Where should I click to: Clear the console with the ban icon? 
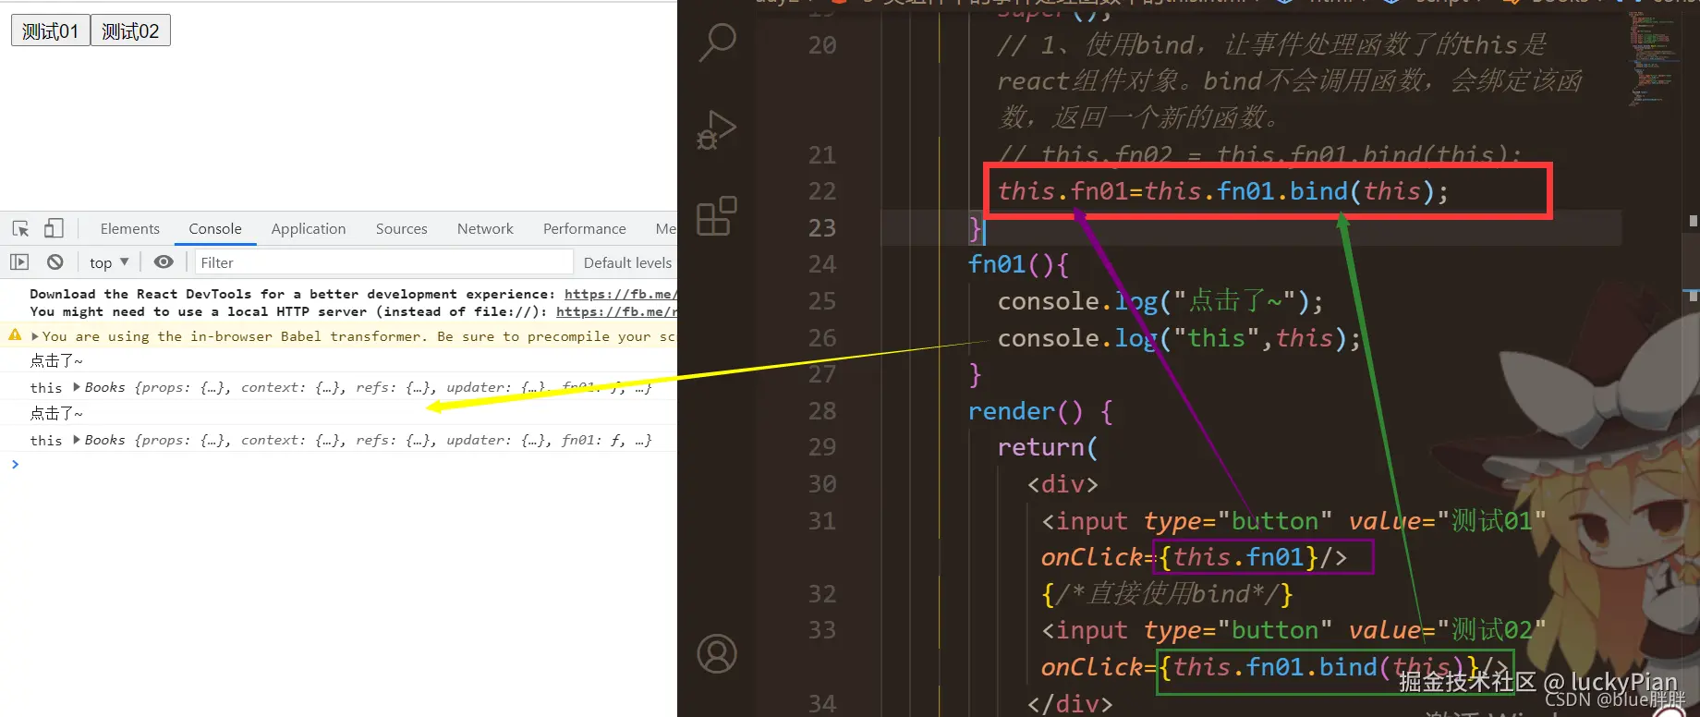click(55, 262)
